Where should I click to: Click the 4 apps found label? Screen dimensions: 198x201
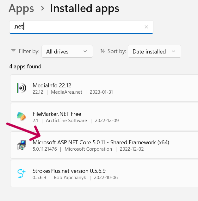[25, 66]
